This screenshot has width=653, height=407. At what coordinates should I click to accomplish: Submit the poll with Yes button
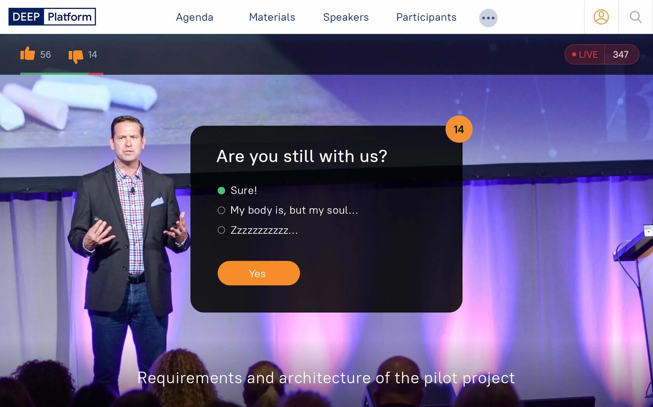tap(258, 273)
